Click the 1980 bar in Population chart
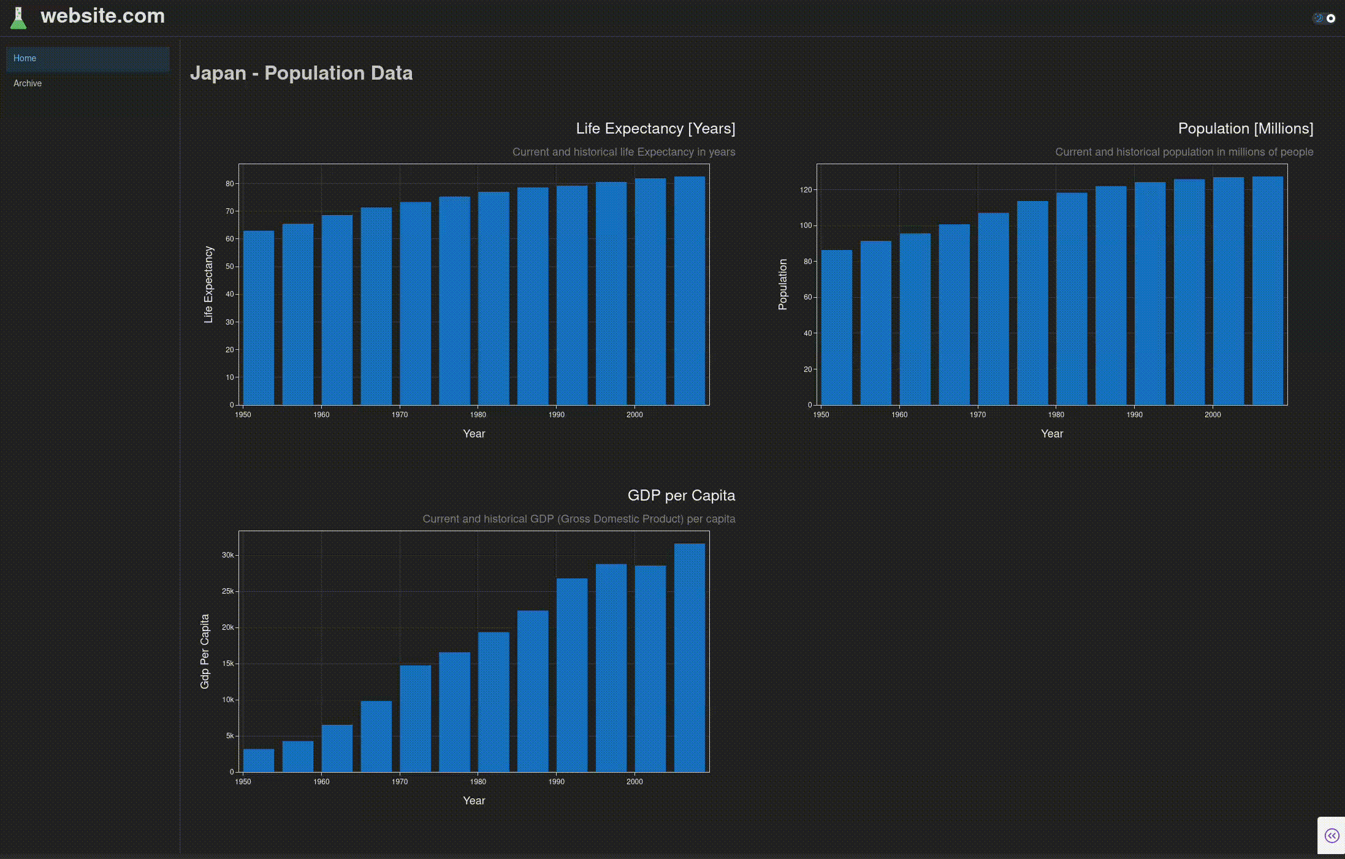The height and width of the screenshot is (859, 1345). [1072, 299]
